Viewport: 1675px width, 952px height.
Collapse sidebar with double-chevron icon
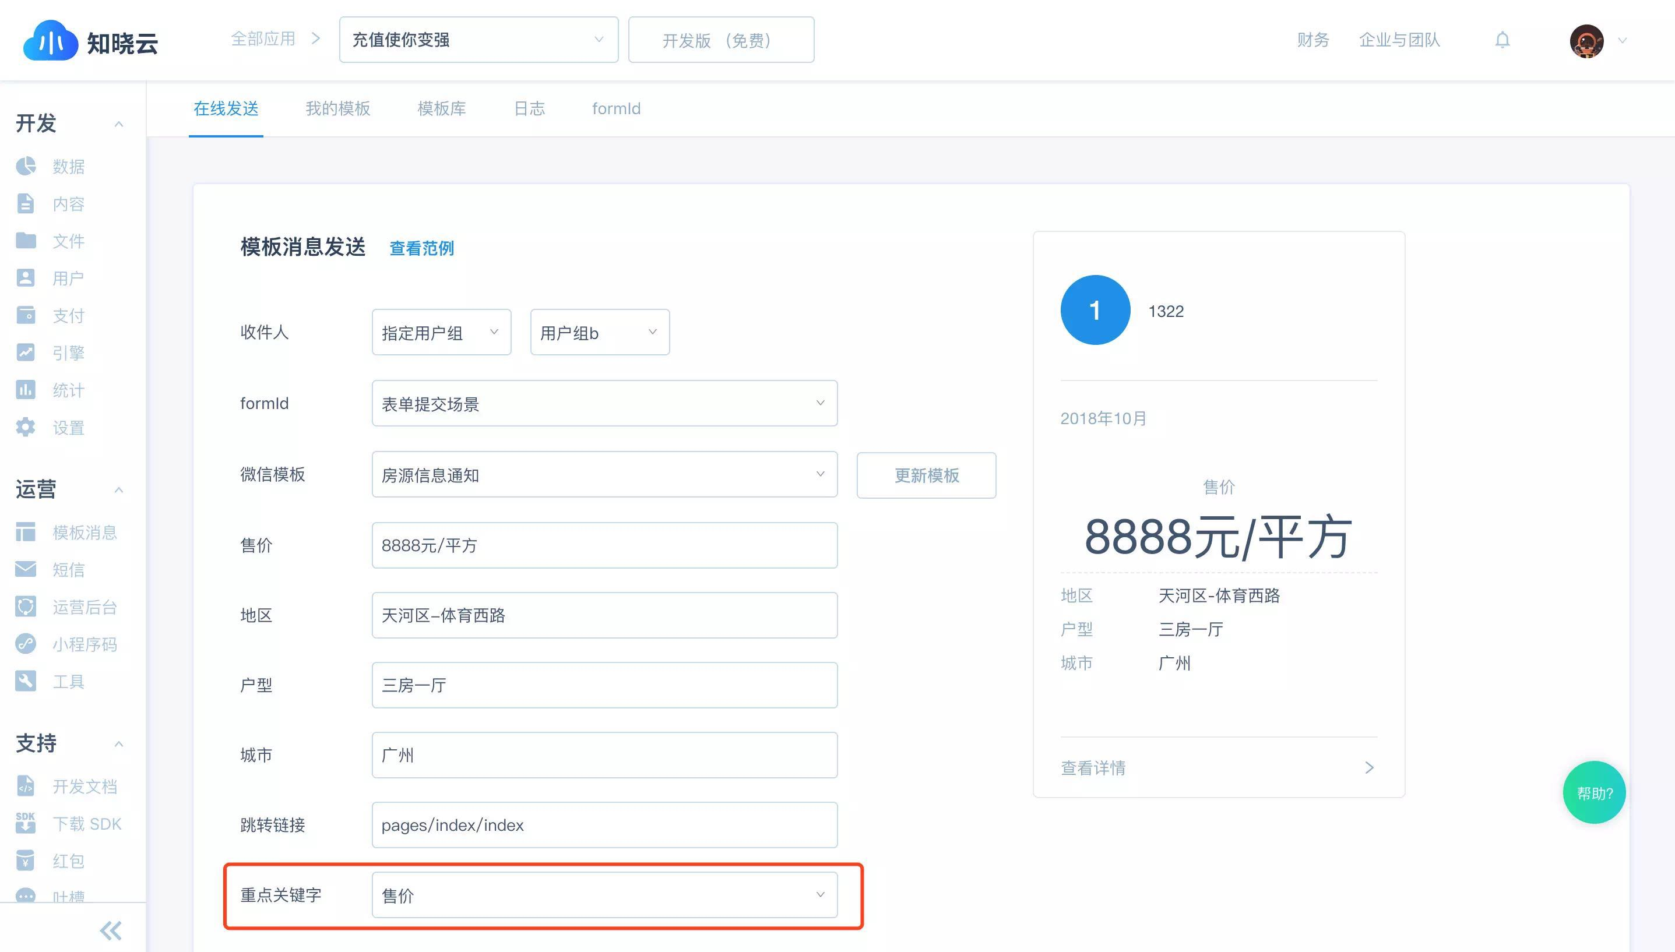pos(111,930)
